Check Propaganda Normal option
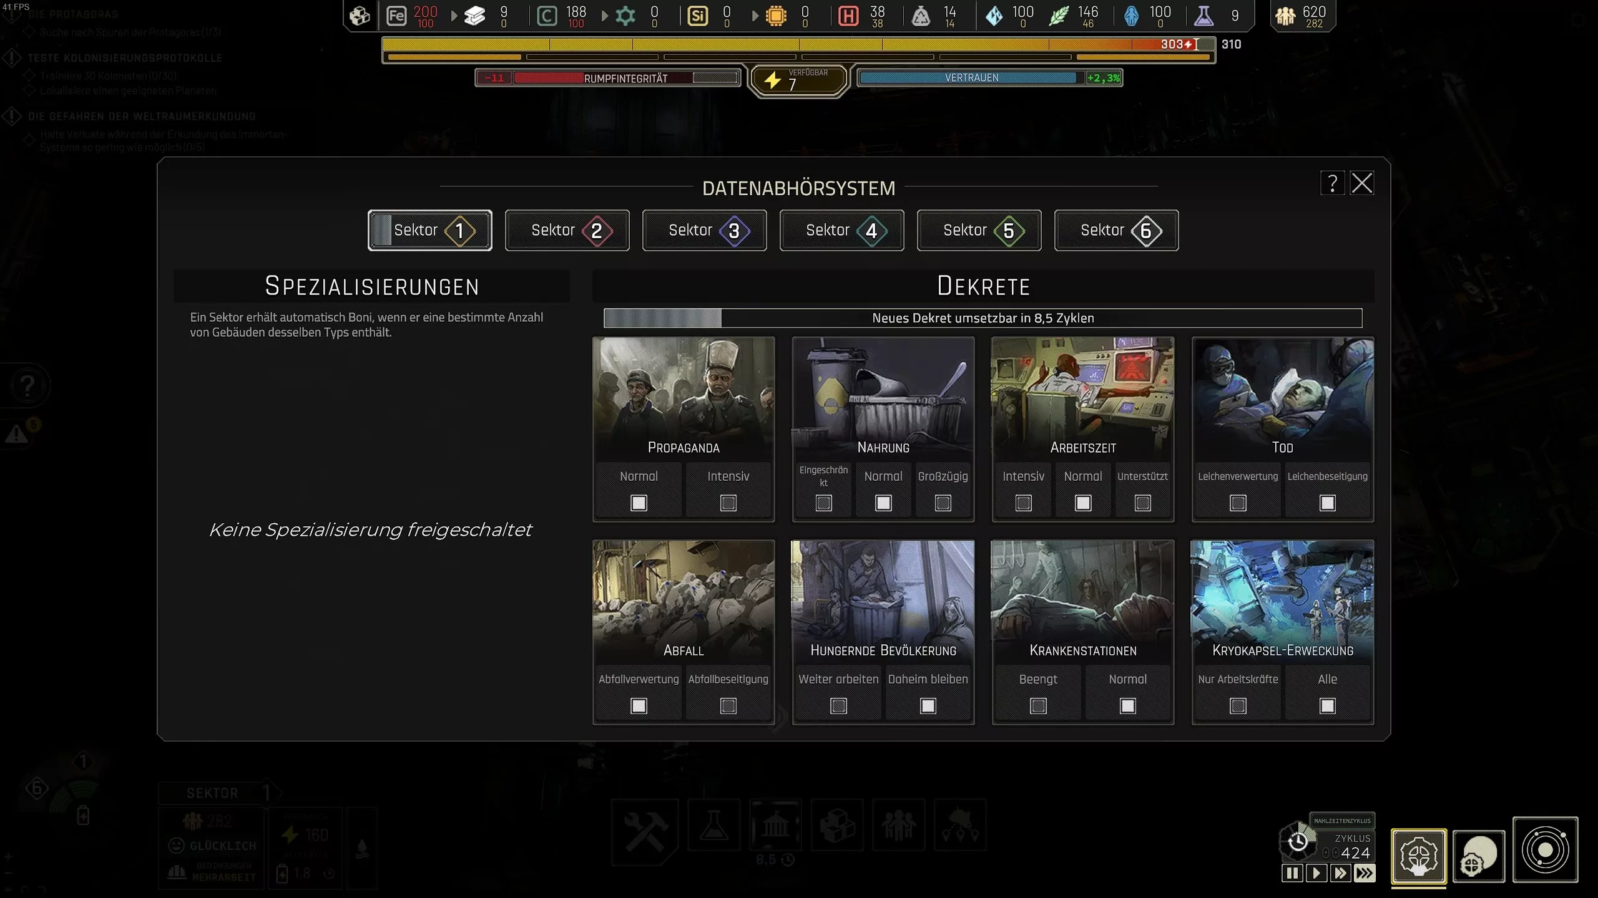 pyautogui.click(x=639, y=503)
